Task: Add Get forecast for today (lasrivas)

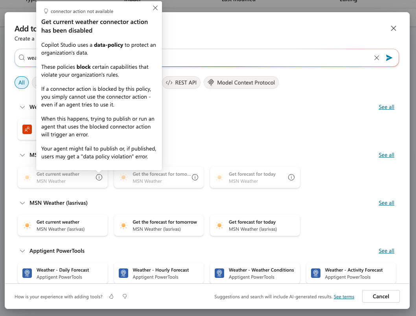Action: coord(255,225)
